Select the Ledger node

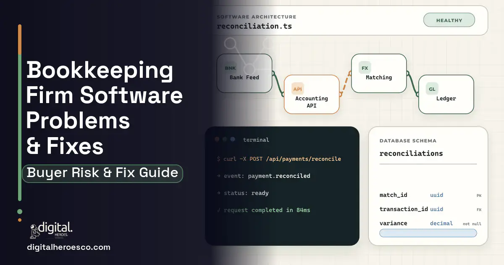tap(446, 94)
